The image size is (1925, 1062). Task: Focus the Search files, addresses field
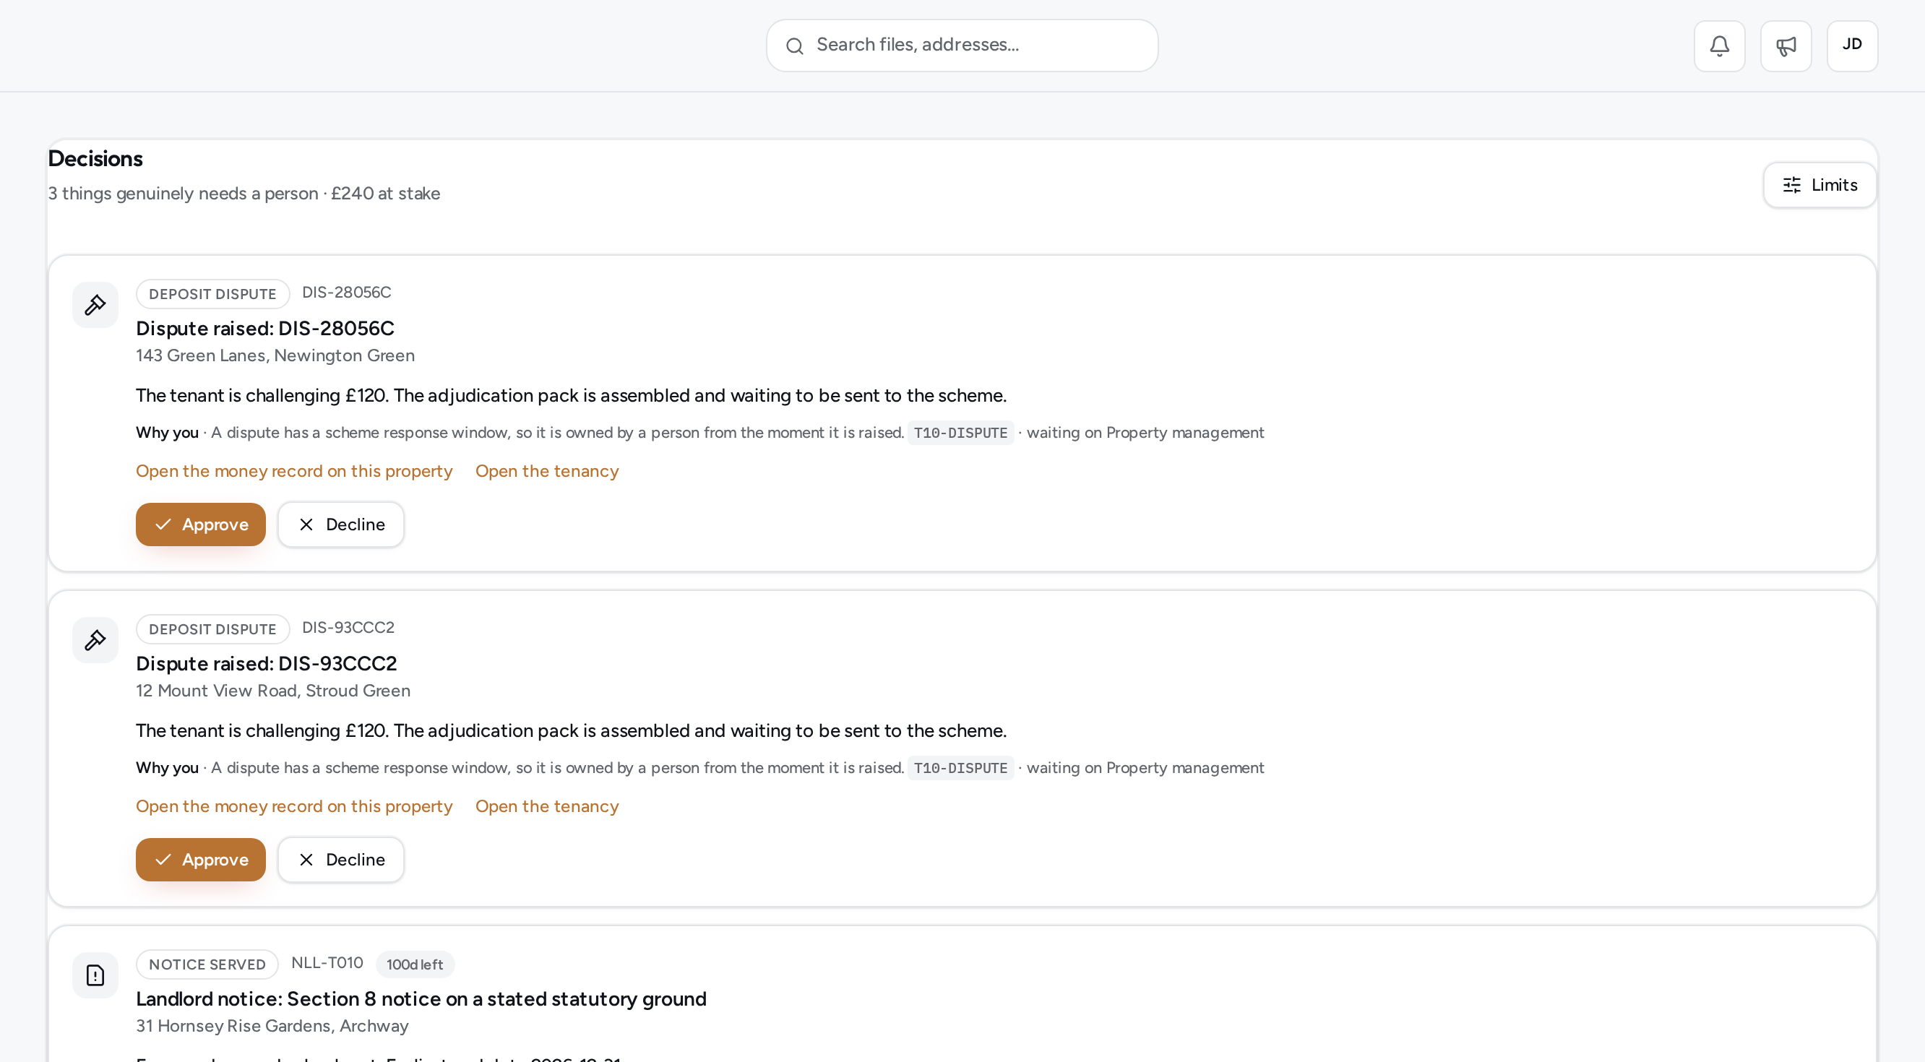[962, 46]
